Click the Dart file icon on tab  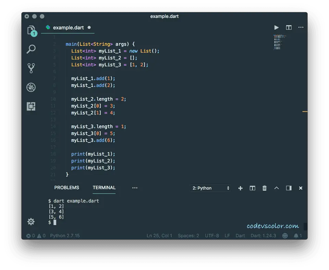click(48, 27)
